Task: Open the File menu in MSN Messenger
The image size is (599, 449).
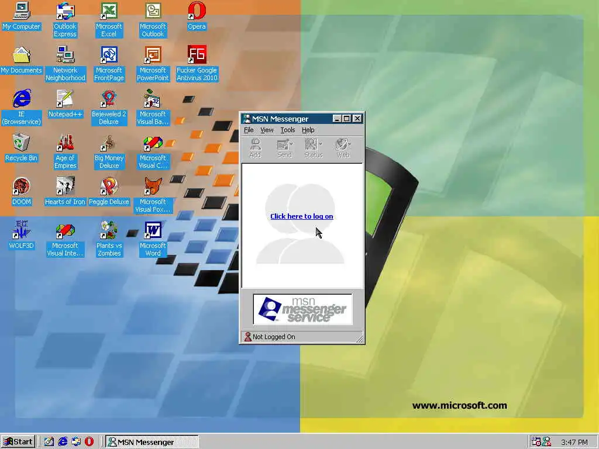Action: coord(249,130)
